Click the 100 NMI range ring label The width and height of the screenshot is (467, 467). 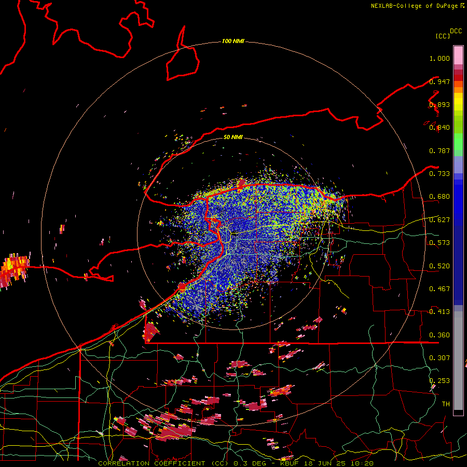[233, 41]
